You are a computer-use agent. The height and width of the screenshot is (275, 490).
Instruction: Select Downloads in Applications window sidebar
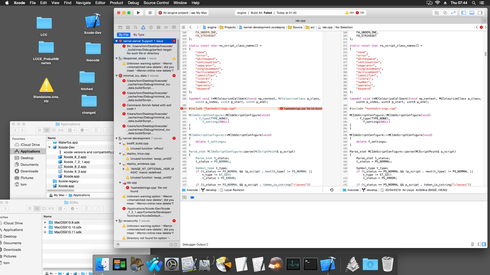(29, 171)
